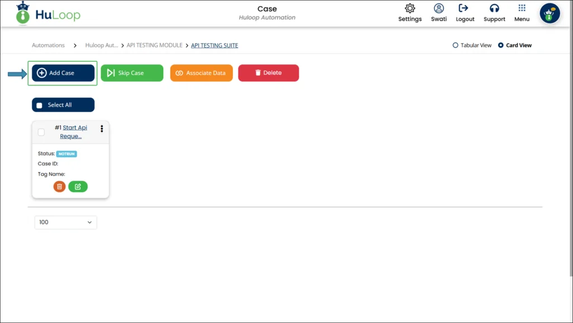Open the Menu grid icon

tap(522, 8)
